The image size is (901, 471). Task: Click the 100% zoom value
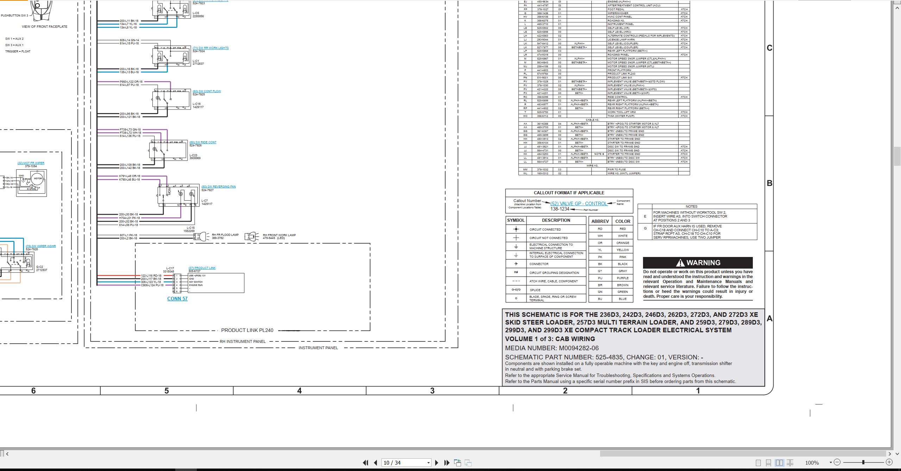[812, 463]
